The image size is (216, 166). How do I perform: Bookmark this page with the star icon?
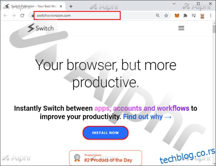166,16
